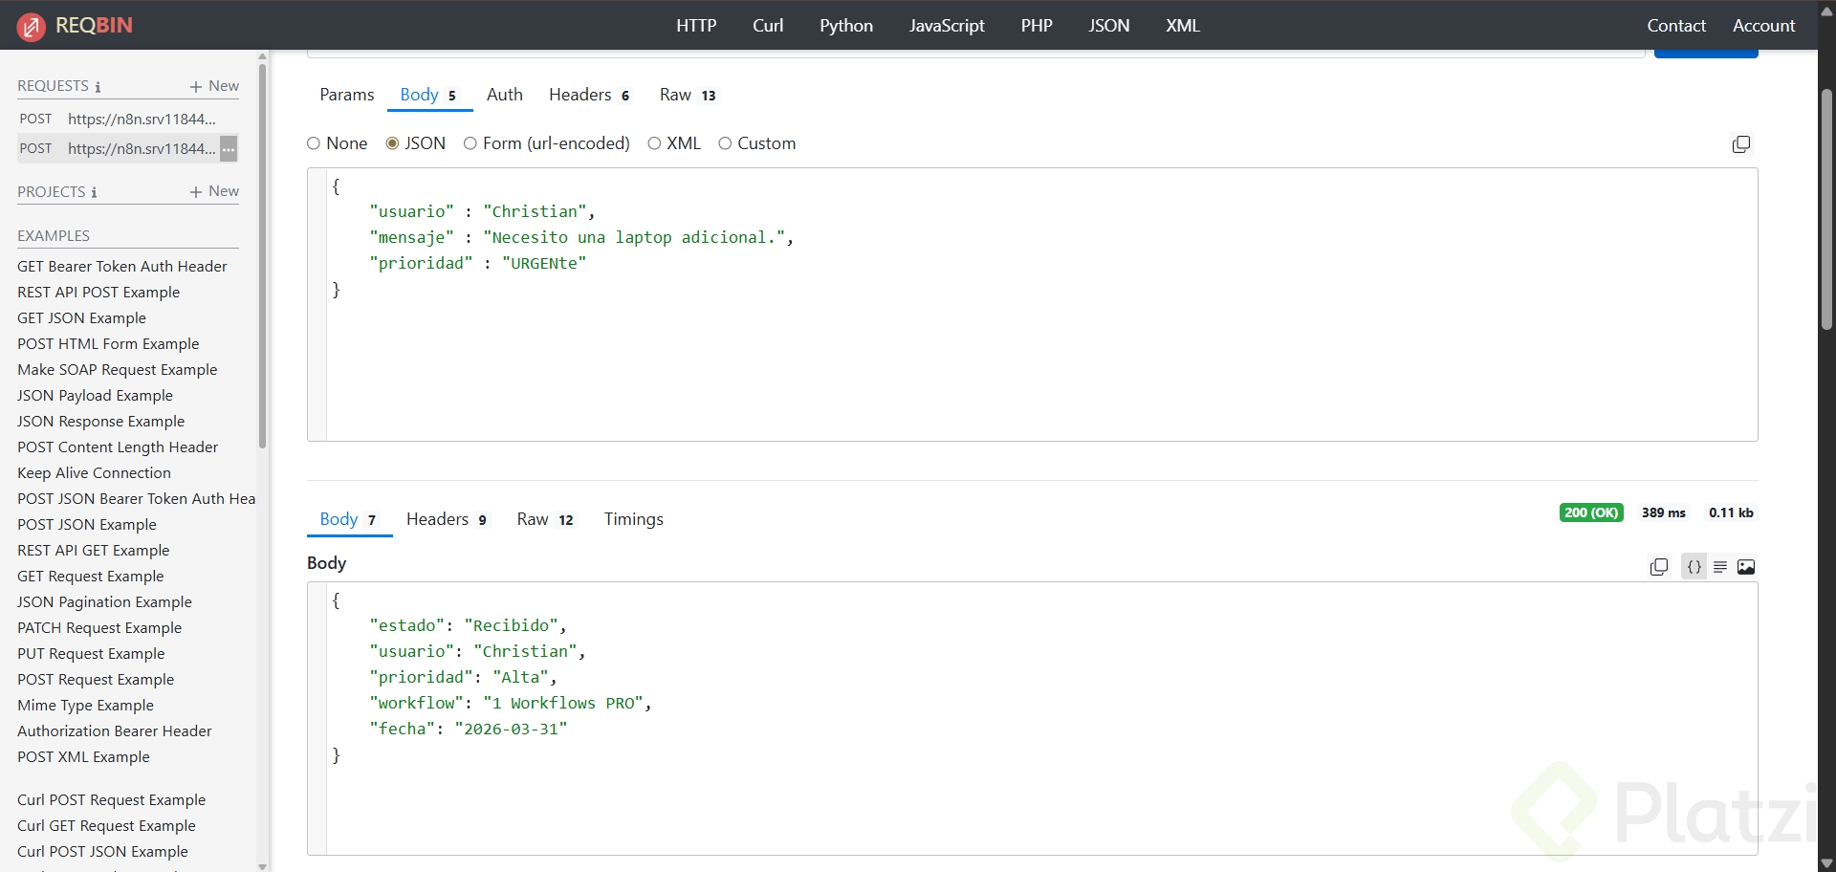Select the XML body type radio
Image resolution: width=1836 pixels, height=872 pixels.
coord(654,143)
